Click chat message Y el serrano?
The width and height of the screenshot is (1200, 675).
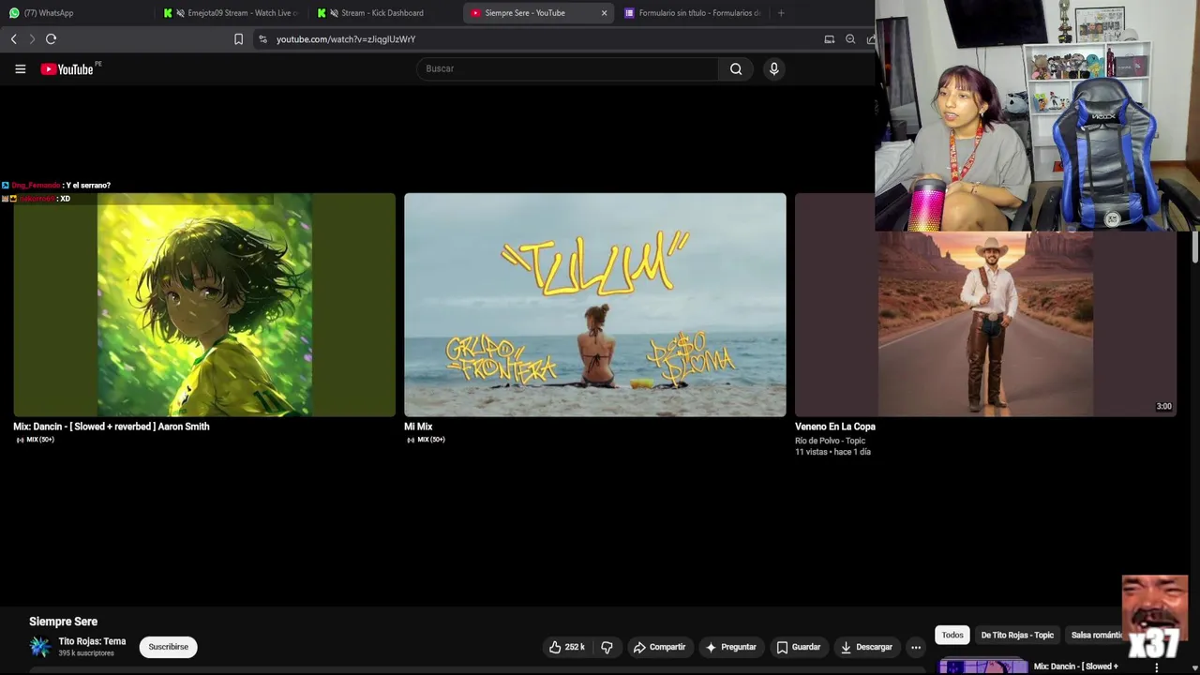click(x=88, y=186)
